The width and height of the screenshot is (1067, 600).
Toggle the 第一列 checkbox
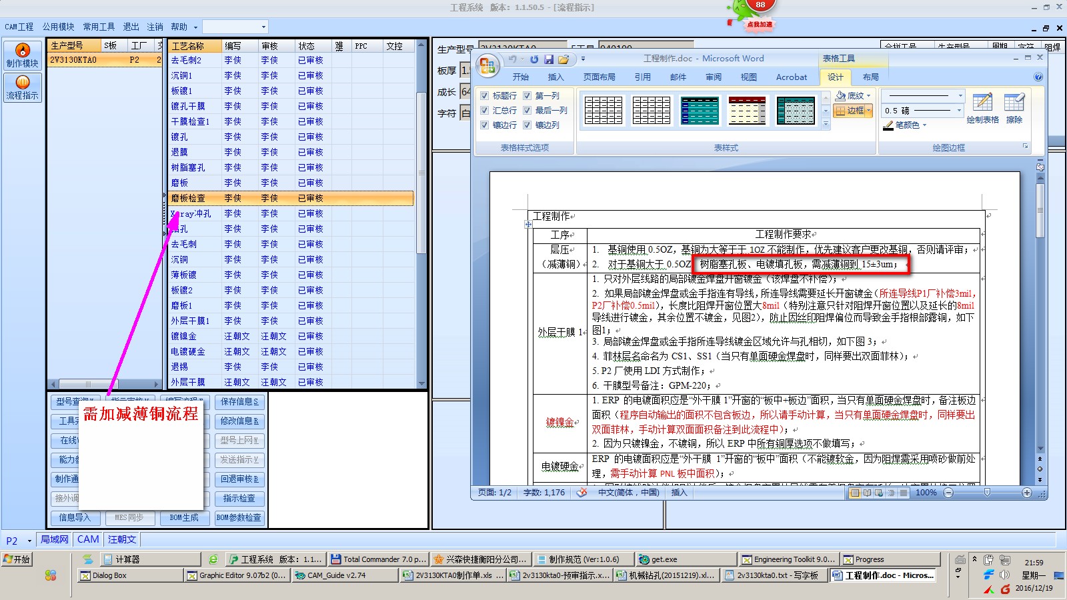point(527,96)
